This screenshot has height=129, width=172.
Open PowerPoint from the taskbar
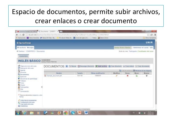click(80, 113)
